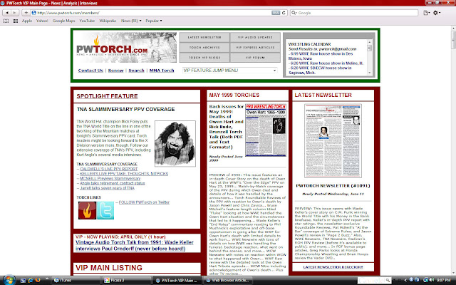
Task: Open the RSS feed button in address bar
Action: [x=276, y=13]
